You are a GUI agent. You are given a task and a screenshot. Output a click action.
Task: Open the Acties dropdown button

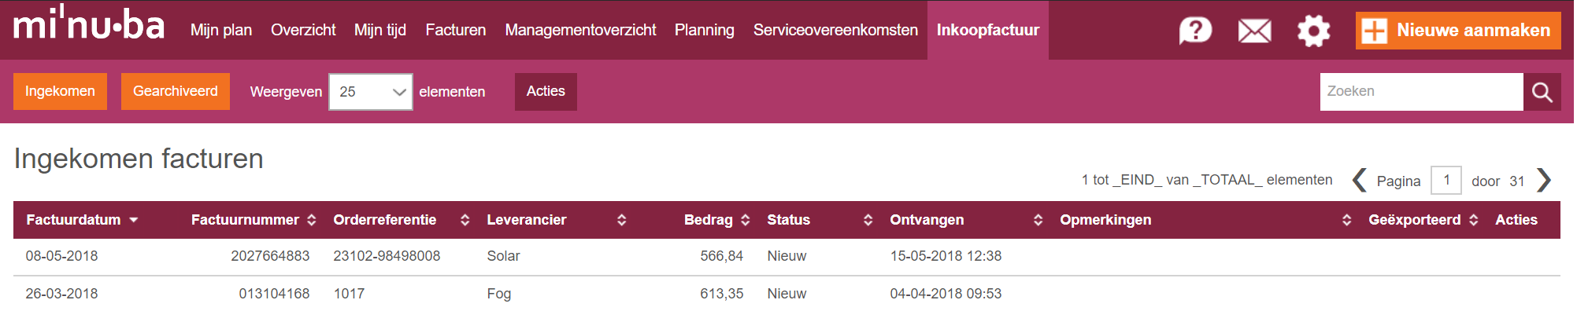[x=546, y=91]
